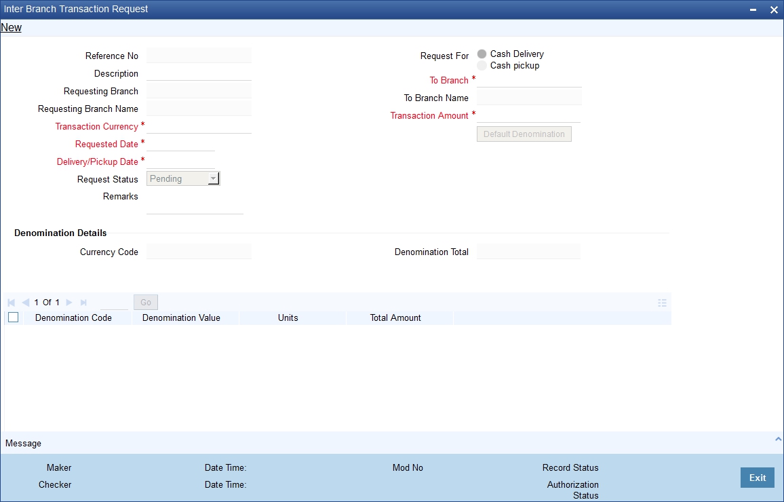Image resolution: width=784 pixels, height=502 pixels.
Task: Click the Mod No label
Action: [408, 468]
